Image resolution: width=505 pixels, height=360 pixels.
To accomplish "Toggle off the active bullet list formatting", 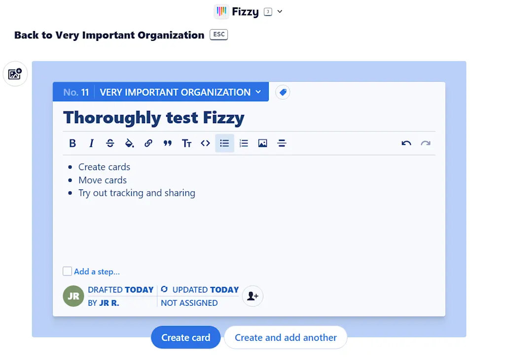I will [224, 143].
